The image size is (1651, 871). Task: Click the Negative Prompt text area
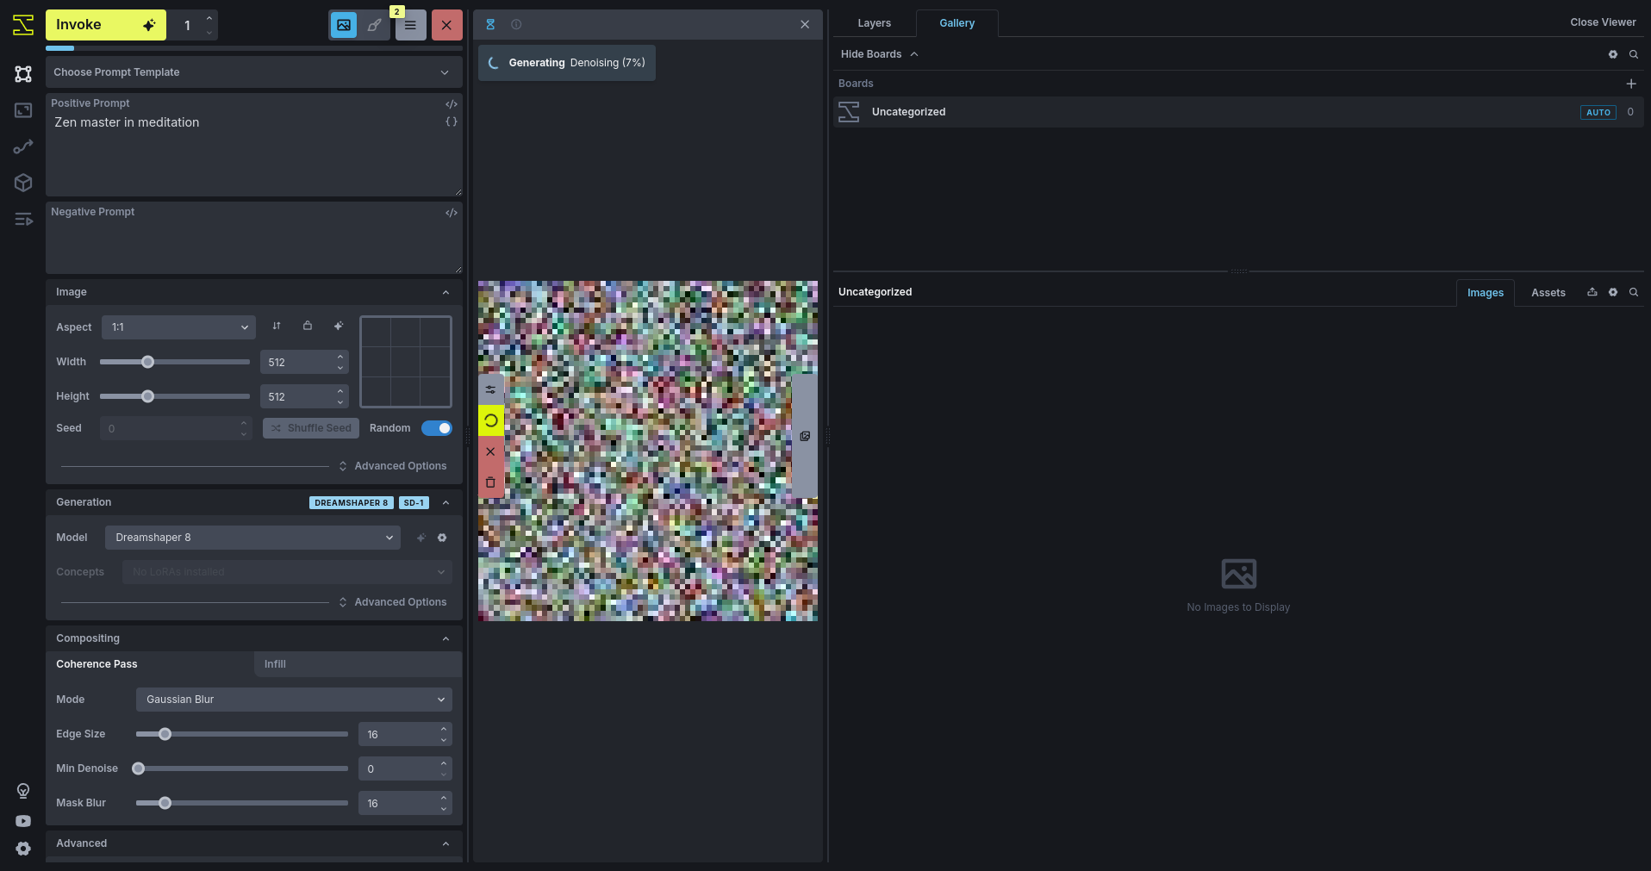254,238
